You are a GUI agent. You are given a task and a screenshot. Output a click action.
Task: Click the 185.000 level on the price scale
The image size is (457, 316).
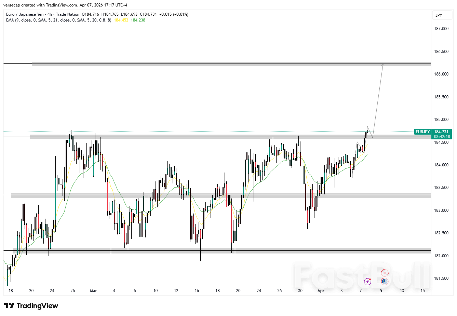441,120
